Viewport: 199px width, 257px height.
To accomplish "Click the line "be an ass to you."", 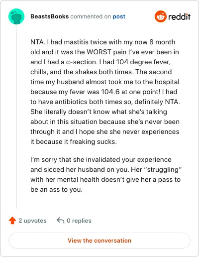I will tap(56, 189).
